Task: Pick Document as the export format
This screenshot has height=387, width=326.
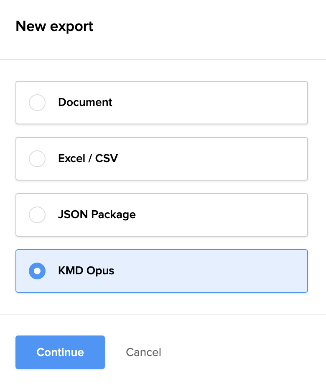Action: tap(37, 103)
